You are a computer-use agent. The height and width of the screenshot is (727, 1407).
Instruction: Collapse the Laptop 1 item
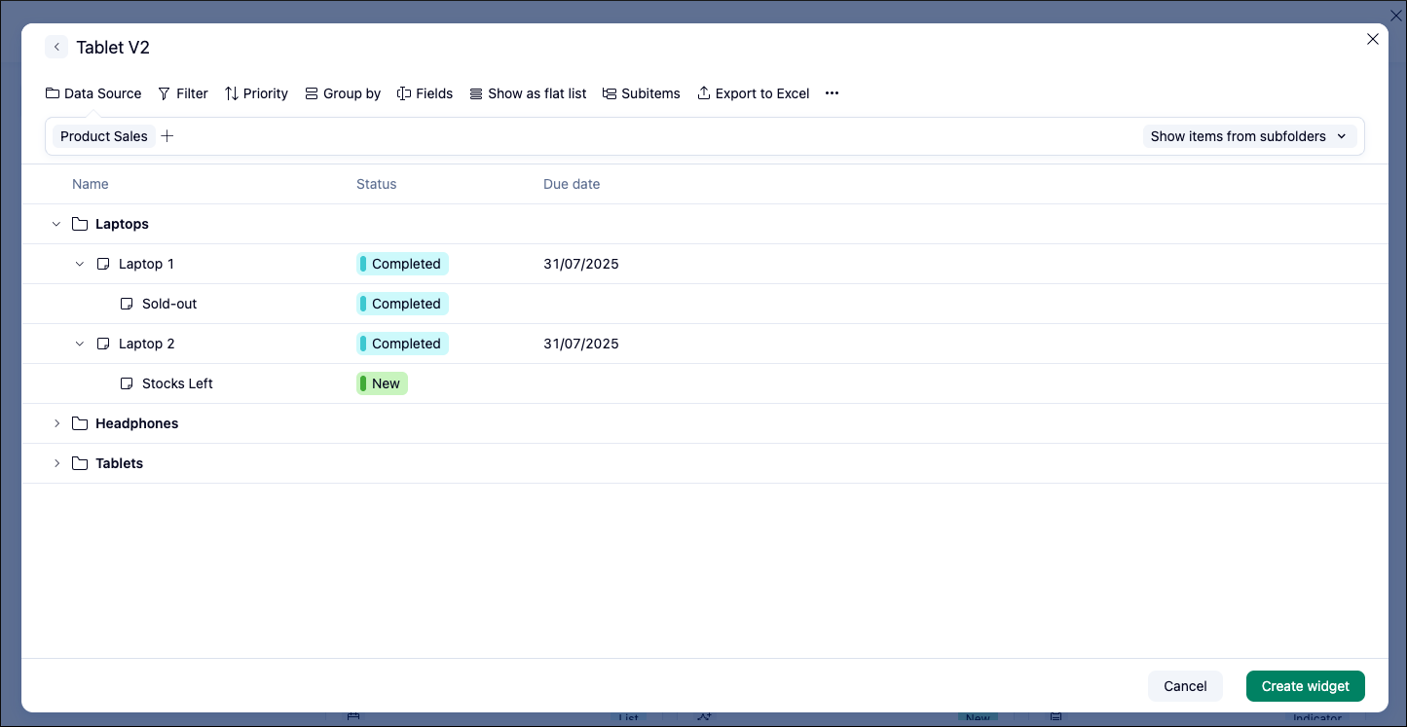(x=80, y=264)
